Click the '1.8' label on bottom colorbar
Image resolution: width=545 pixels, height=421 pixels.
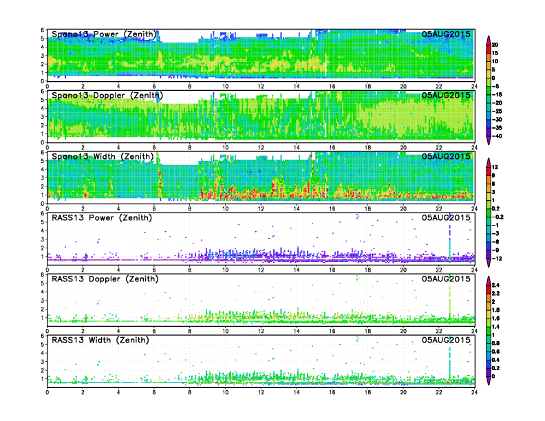[x=495, y=310]
